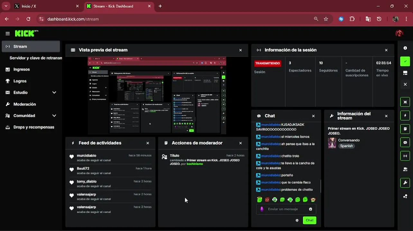This screenshot has height=231, width=413.
Task: Open Servidor y clave de retransmisión
Action: click(36, 58)
